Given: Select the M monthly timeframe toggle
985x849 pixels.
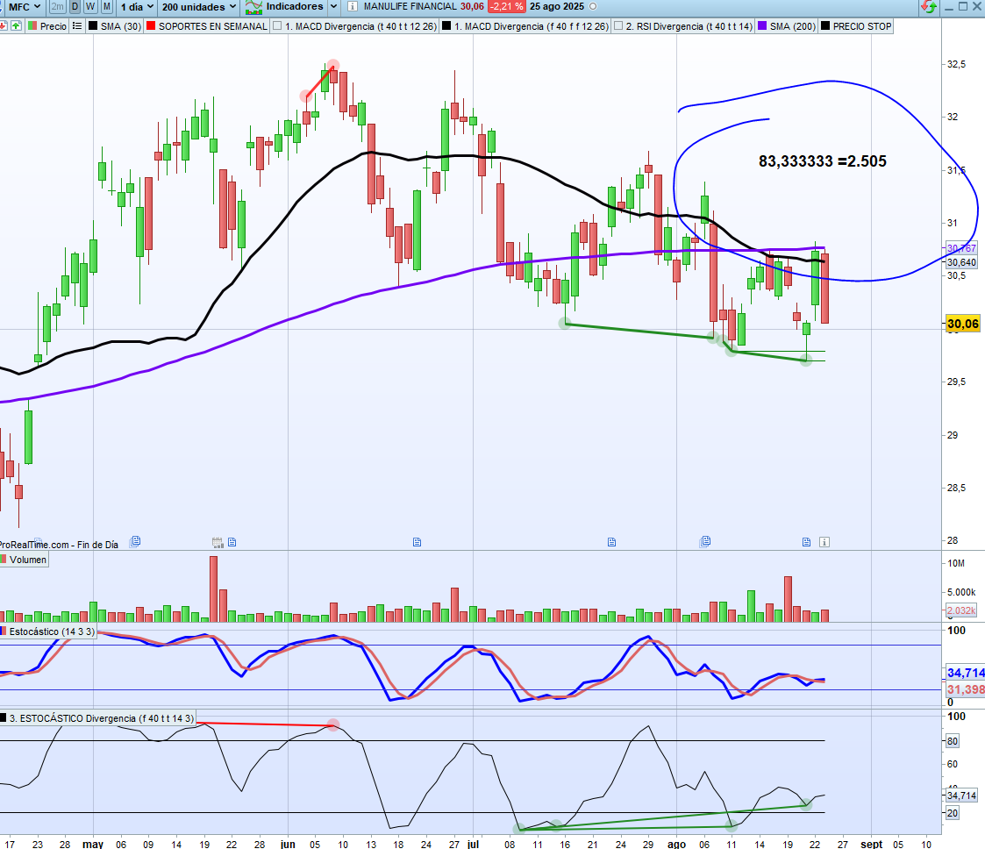Looking at the screenshot, I should pos(107,7).
